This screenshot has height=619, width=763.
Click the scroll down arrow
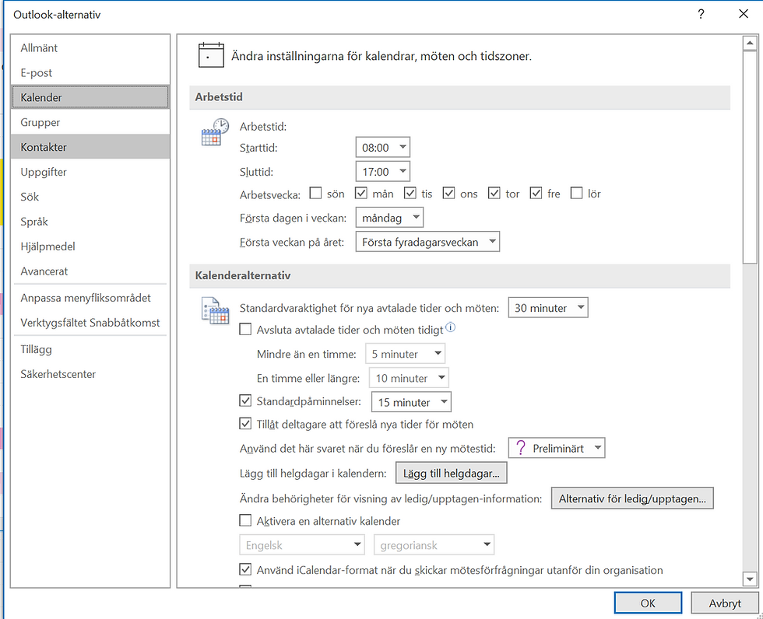coord(749,579)
